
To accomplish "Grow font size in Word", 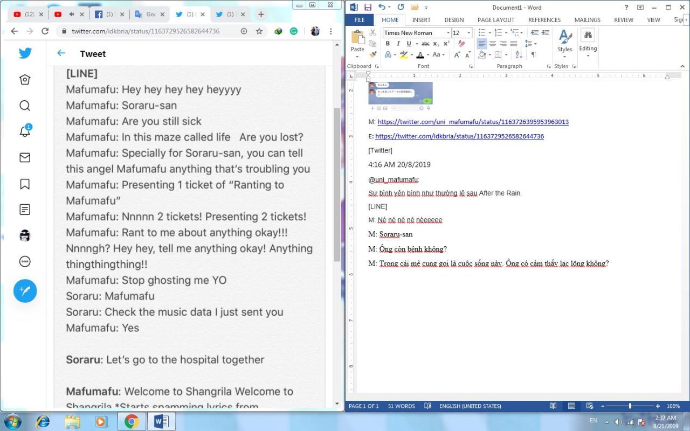I will 457,54.
